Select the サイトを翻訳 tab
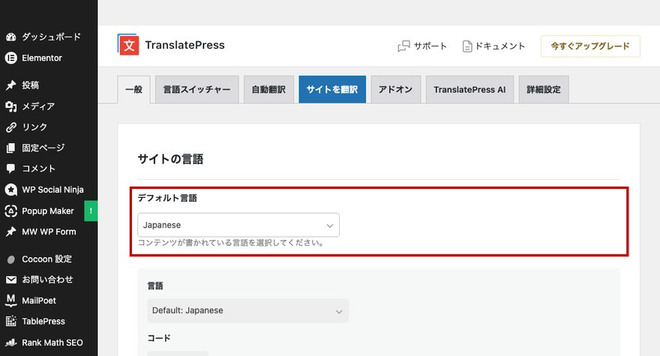The height and width of the screenshot is (356, 660). click(332, 89)
